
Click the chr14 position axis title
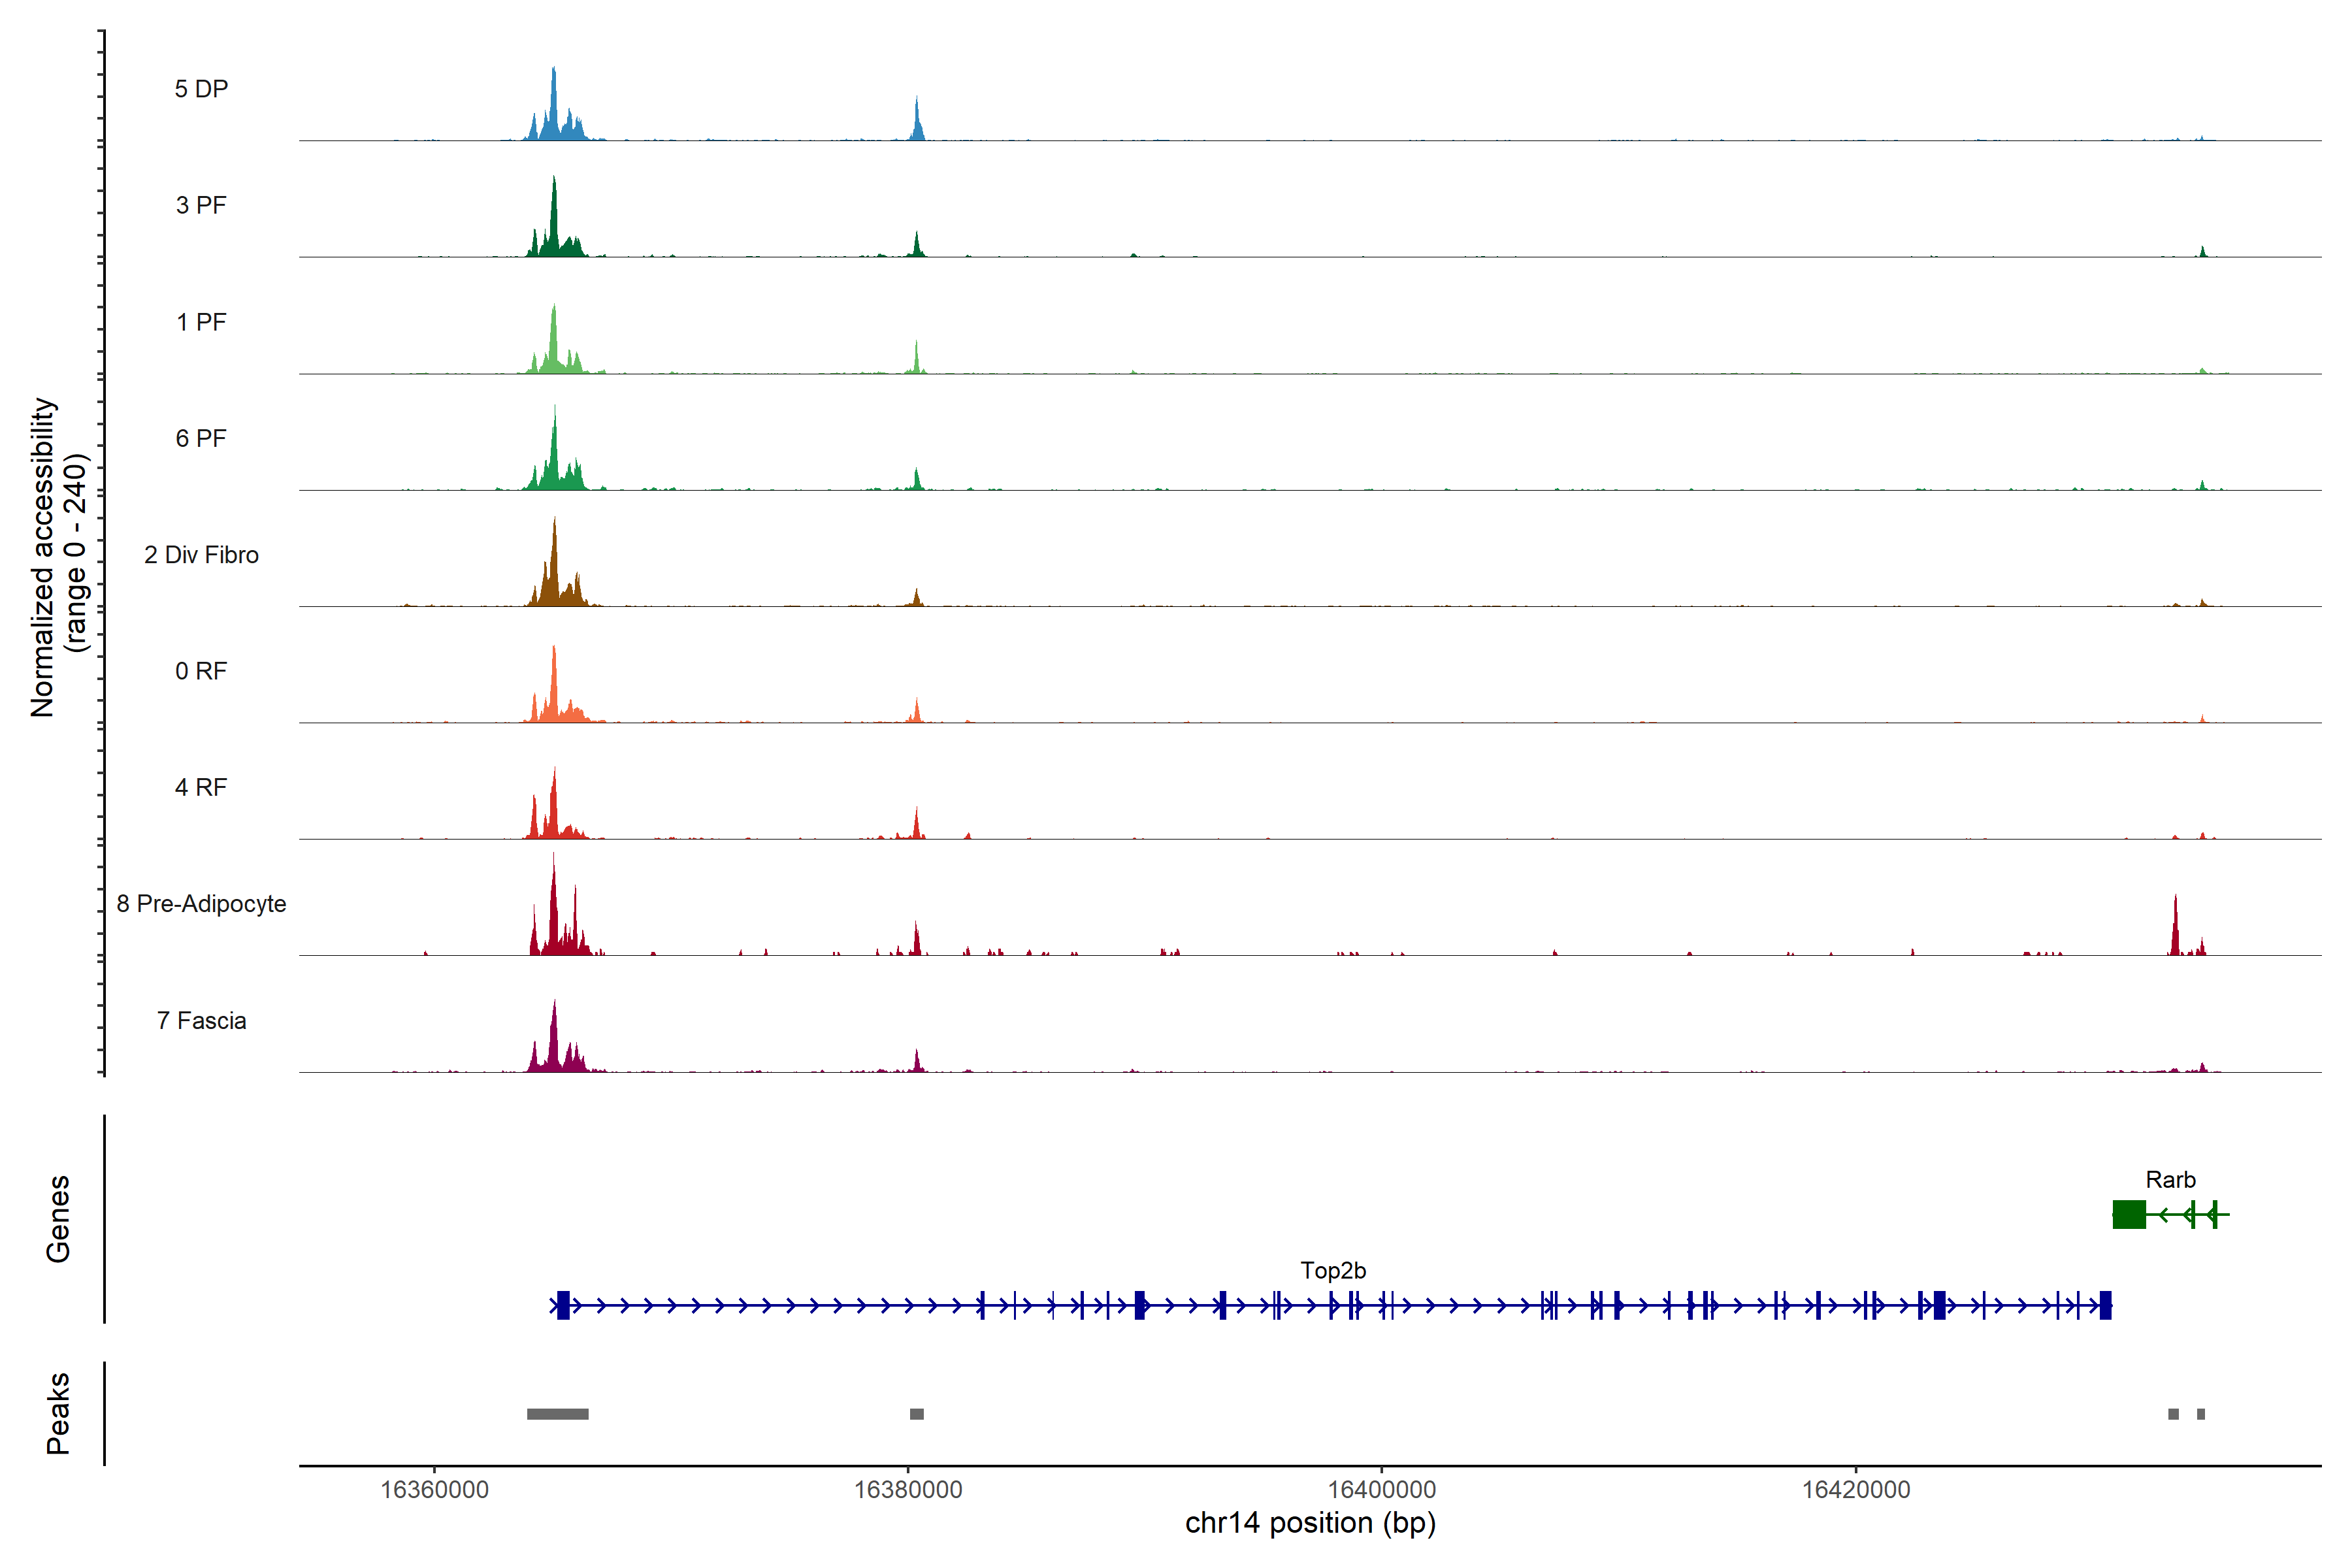point(1309,1523)
